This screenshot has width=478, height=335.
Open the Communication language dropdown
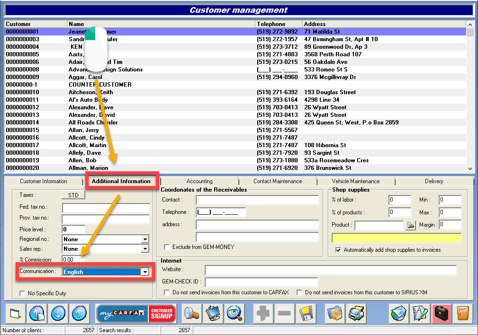[x=145, y=272]
